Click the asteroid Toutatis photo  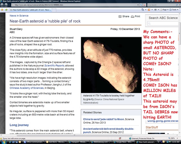(111, 65)
